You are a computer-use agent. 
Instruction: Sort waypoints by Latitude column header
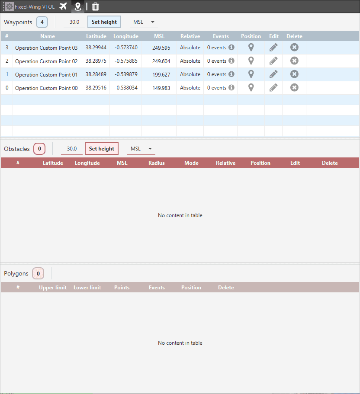96,36
